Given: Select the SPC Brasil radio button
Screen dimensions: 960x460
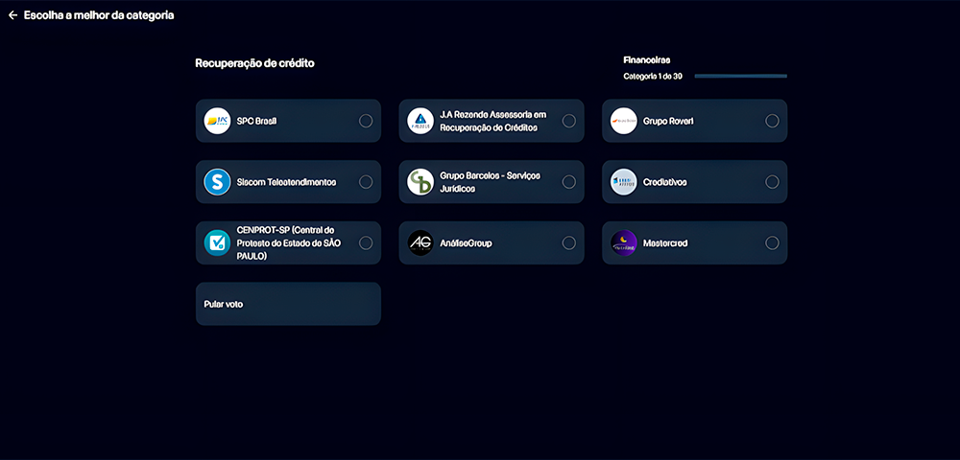Looking at the screenshot, I should tap(366, 121).
